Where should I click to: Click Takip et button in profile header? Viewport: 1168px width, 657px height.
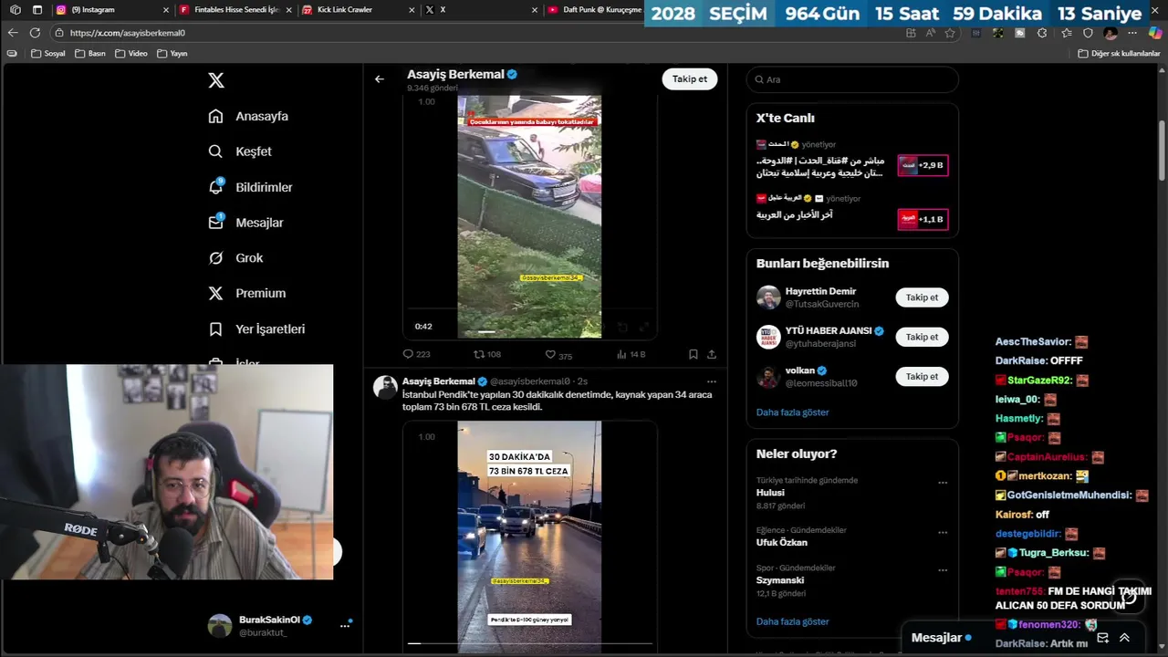pyautogui.click(x=689, y=79)
